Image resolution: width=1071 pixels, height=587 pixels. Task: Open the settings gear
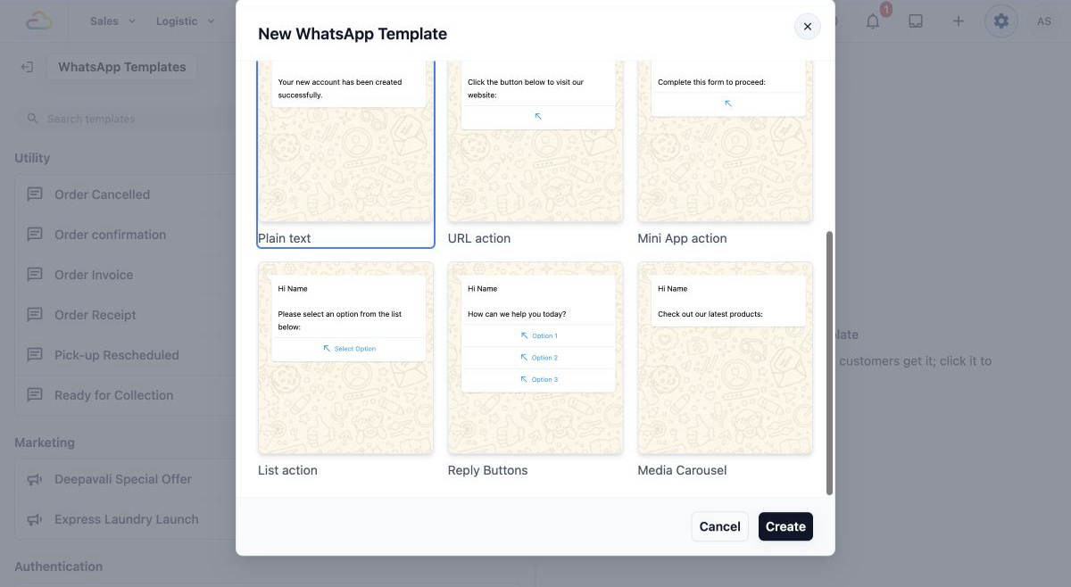click(x=1001, y=21)
